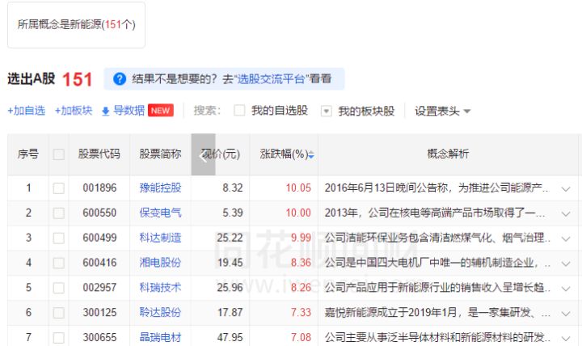
Task: Expand concept analysis for 科达制造 row
Action: 566,238
